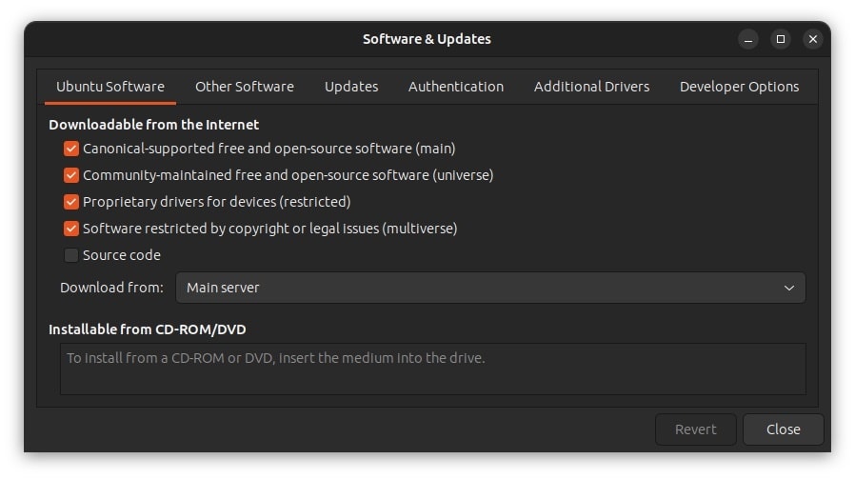855x479 pixels.
Task: Go to the Authentication tab
Action: 455,87
